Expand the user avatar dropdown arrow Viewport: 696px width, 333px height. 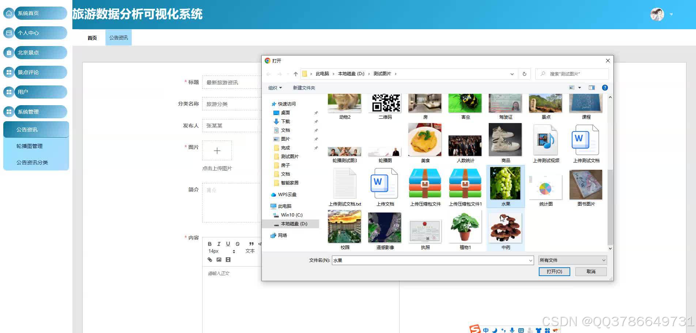point(671,14)
